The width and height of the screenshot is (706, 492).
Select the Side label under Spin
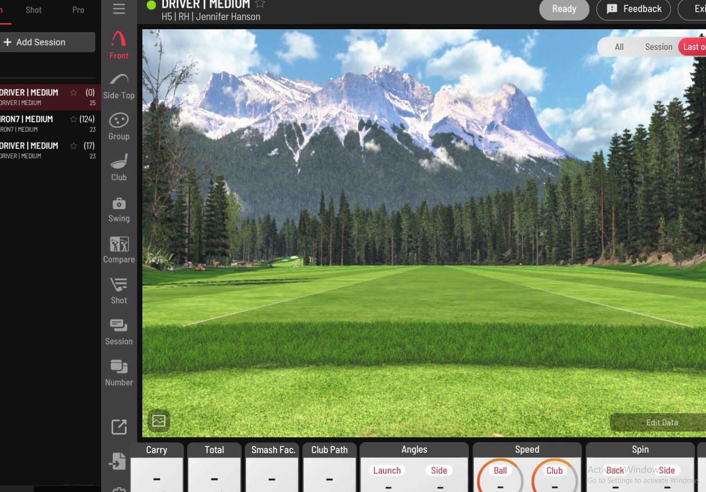pyautogui.click(x=667, y=471)
